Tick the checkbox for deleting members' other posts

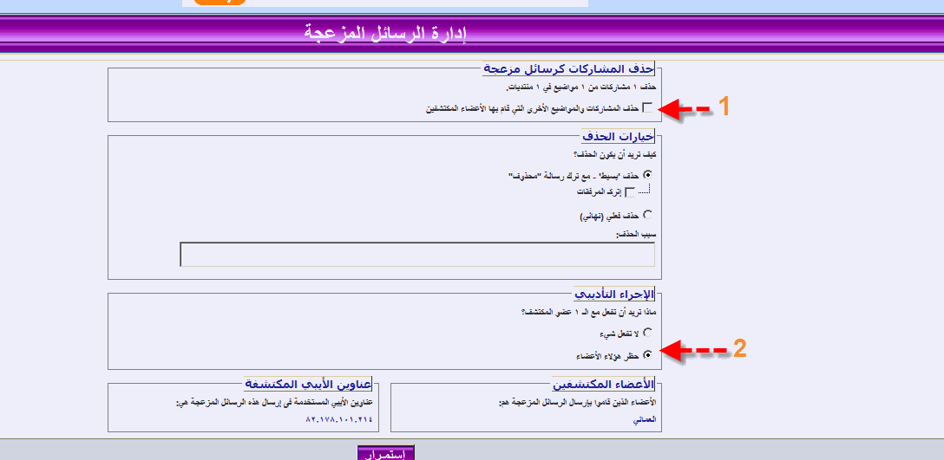coord(648,108)
